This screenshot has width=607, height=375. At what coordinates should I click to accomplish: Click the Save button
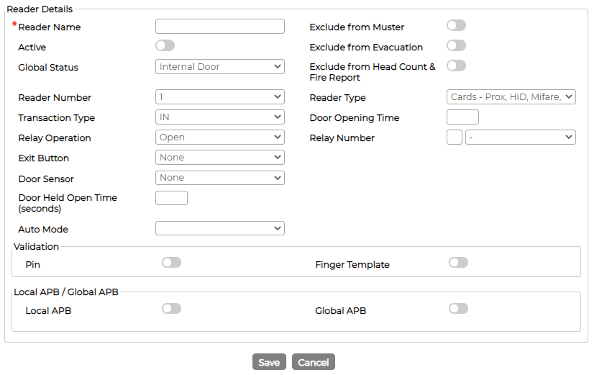[269, 362]
